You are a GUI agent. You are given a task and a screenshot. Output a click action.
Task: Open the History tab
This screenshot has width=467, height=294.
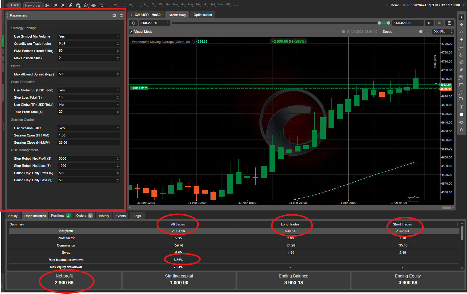[104, 216]
